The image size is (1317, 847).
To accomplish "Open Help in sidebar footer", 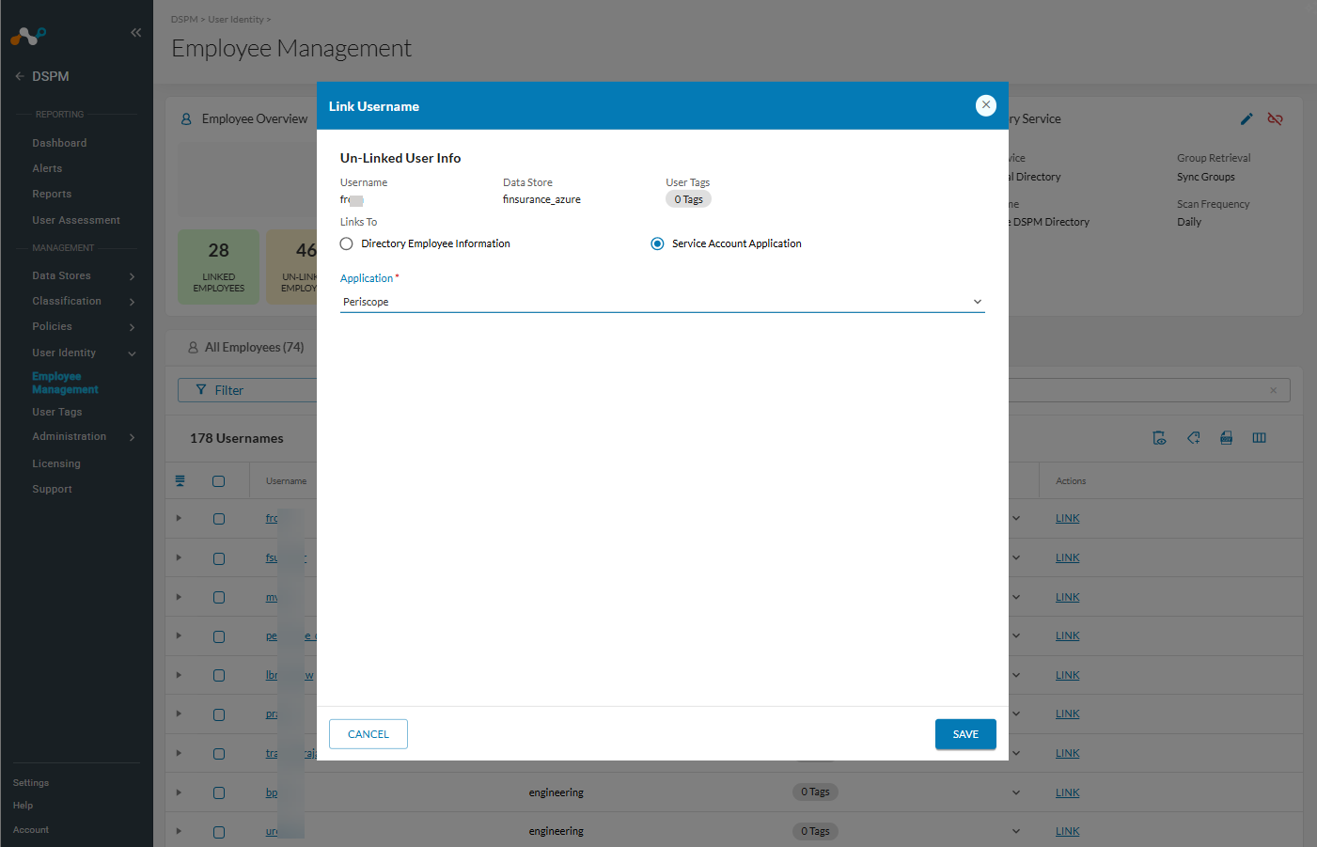I will pos(23,806).
